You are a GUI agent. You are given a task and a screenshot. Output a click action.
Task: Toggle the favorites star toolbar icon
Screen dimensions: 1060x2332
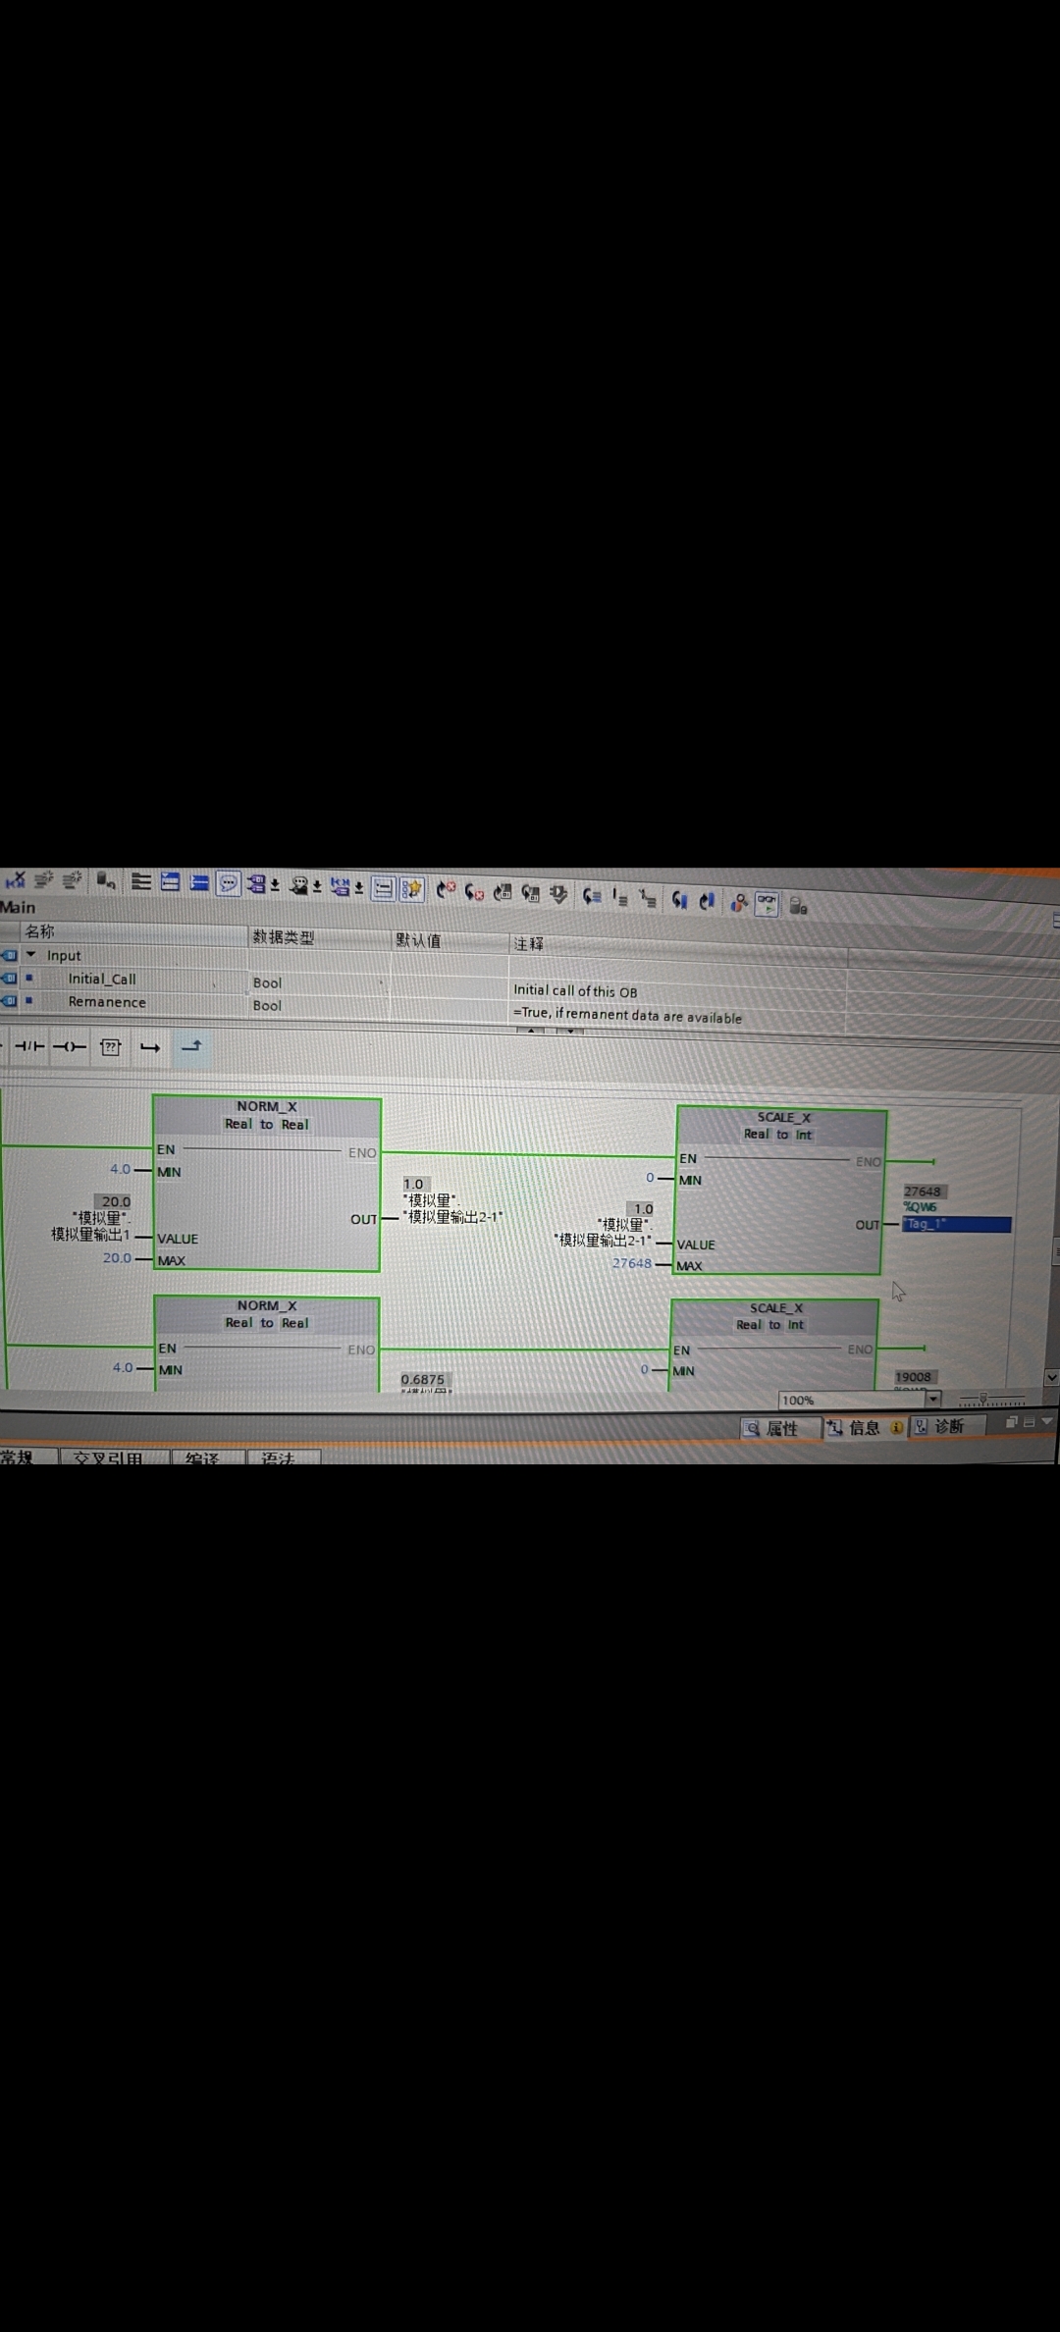[412, 890]
